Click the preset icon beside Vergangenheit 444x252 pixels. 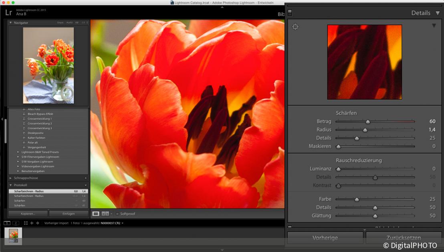(x=24, y=147)
